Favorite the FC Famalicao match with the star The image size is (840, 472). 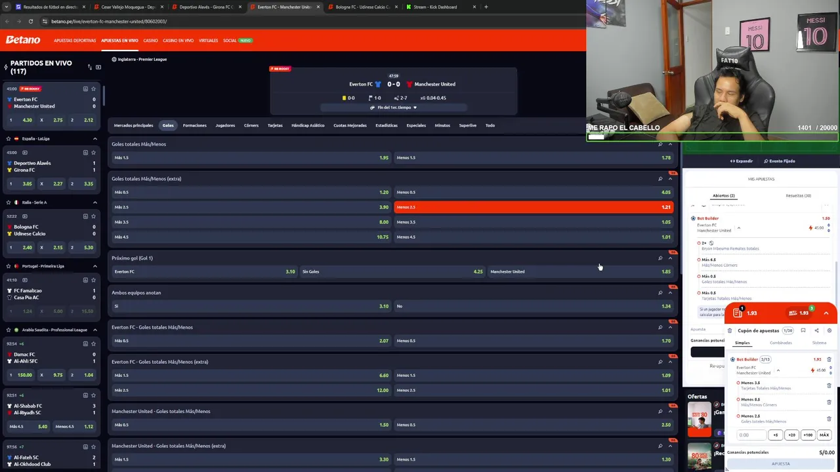93,280
